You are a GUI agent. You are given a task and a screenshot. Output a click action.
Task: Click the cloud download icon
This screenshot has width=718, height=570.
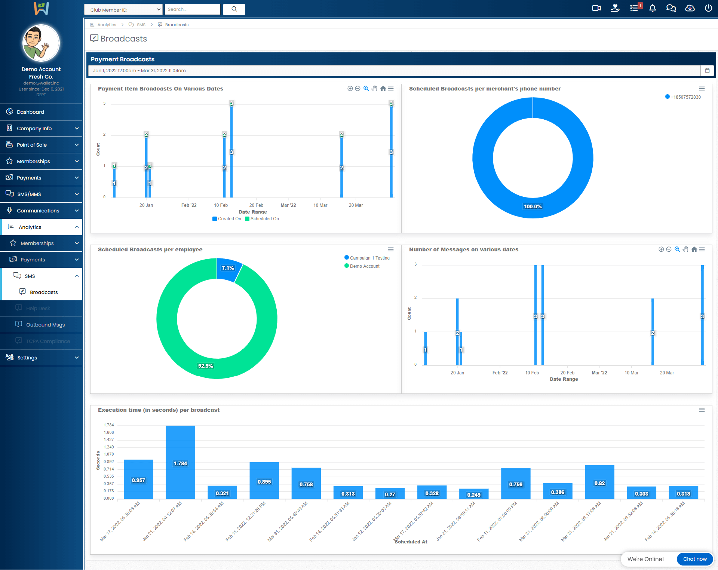coord(690,8)
